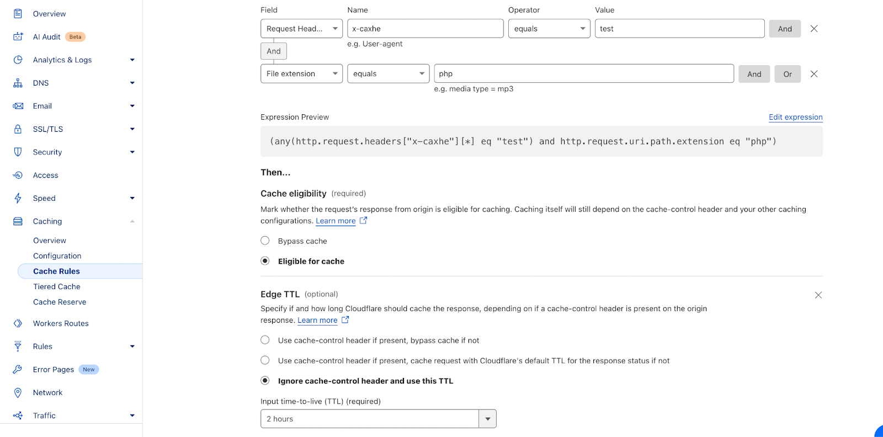The image size is (883, 437).
Task: Remove the Request Header condition row
Action: pyautogui.click(x=814, y=29)
